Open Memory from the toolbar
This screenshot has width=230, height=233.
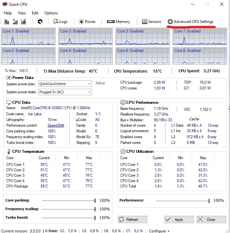click(x=119, y=22)
